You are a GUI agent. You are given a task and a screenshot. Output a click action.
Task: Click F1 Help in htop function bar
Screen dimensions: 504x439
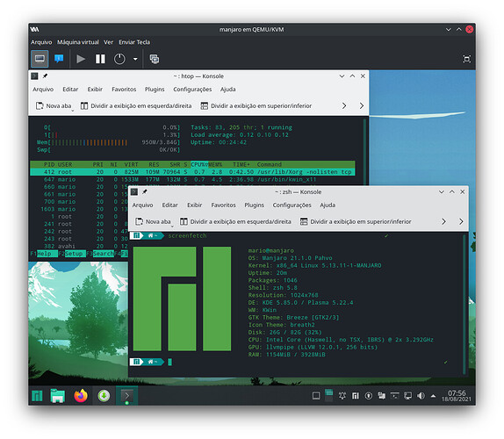44,254
